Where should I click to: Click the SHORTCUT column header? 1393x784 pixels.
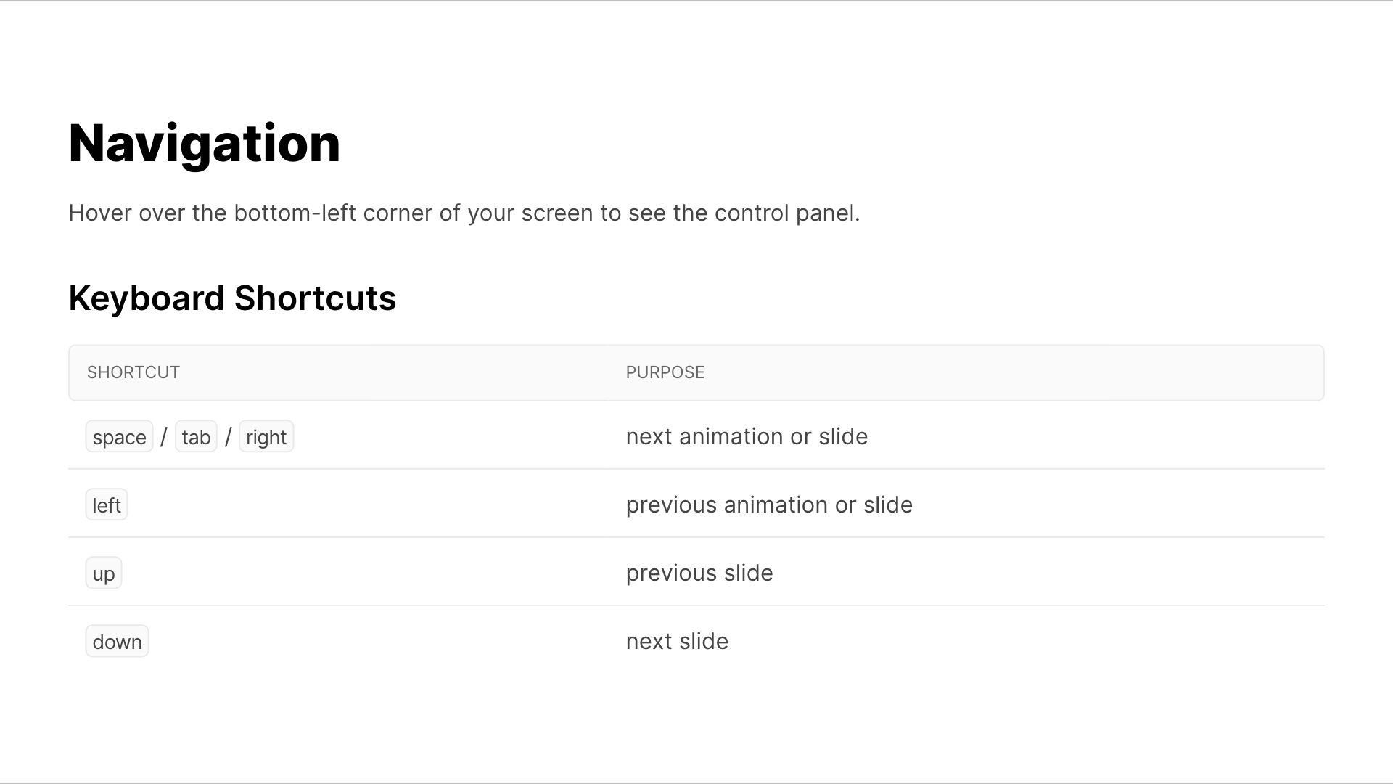pyautogui.click(x=133, y=372)
